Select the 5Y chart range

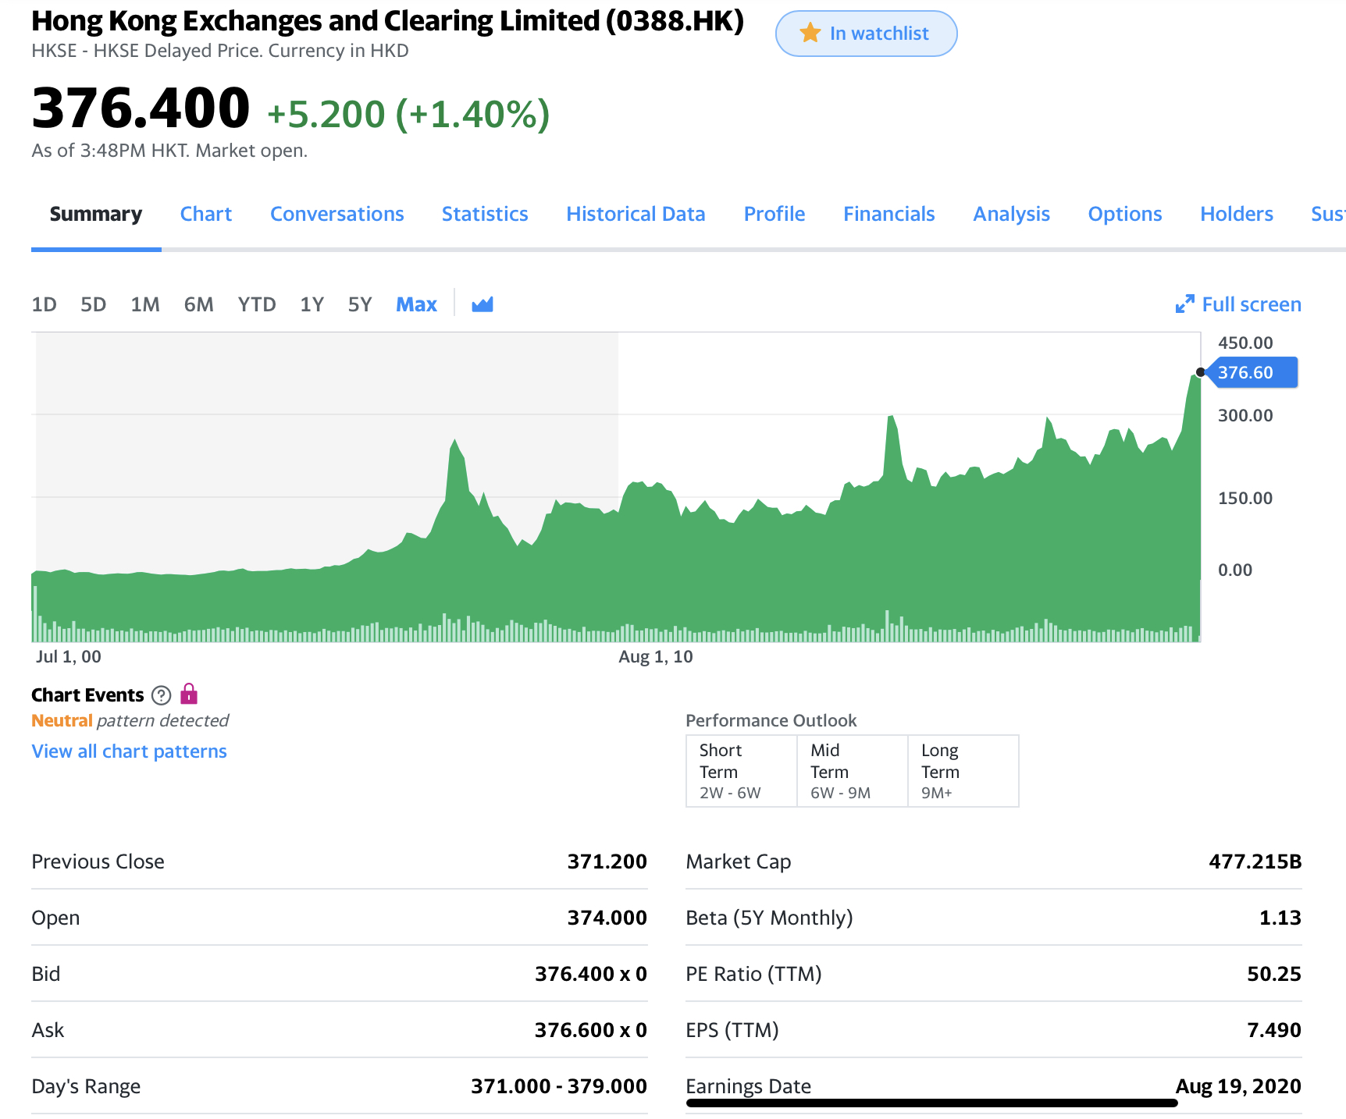[359, 304]
